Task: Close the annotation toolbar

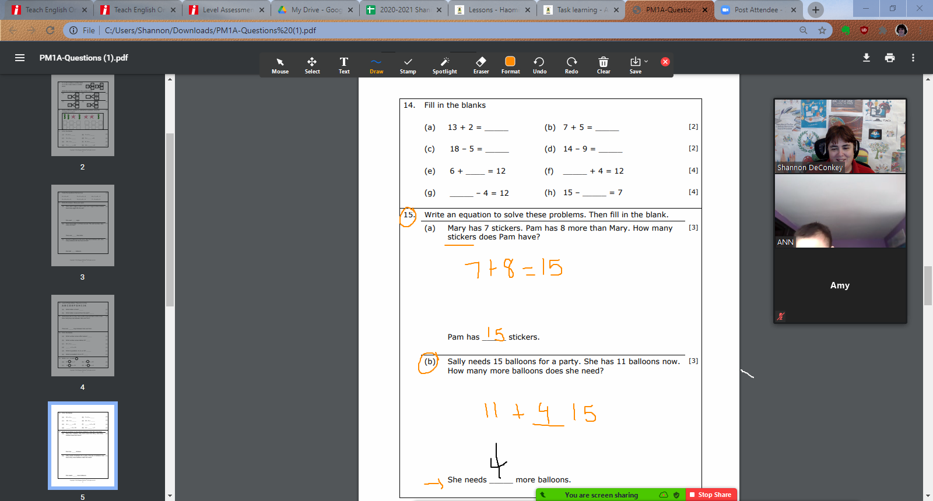Action: tap(665, 62)
